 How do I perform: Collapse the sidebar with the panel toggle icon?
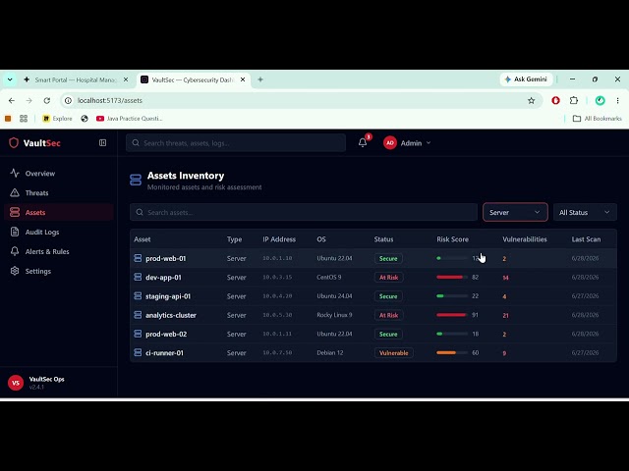coord(102,143)
